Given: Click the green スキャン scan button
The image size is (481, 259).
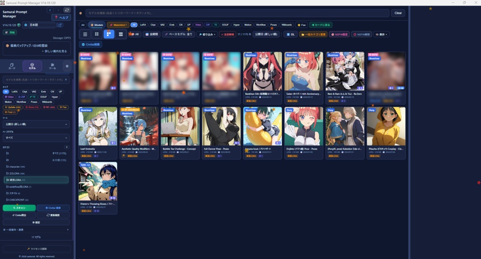Looking at the screenshot, I should coord(19,208).
